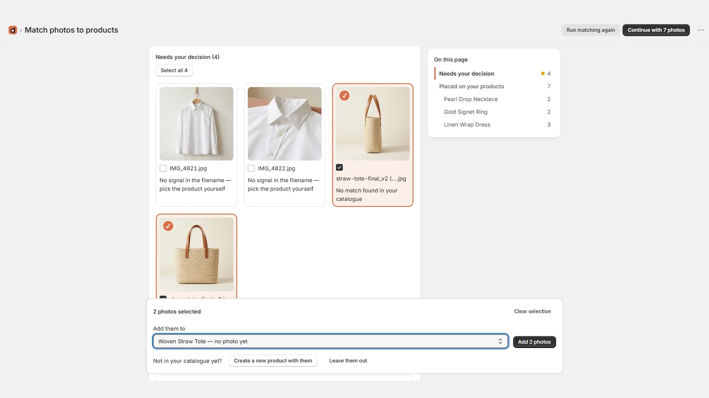This screenshot has height=398, width=709.
Task: Click Add 2 photos button
Action: (534, 342)
